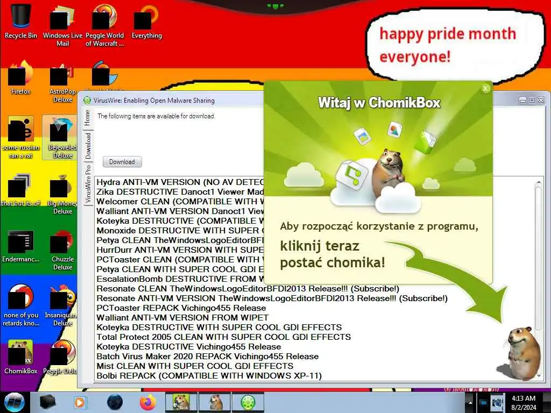
Task: Open the Everything desktop shortcut
Action: click(146, 21)
